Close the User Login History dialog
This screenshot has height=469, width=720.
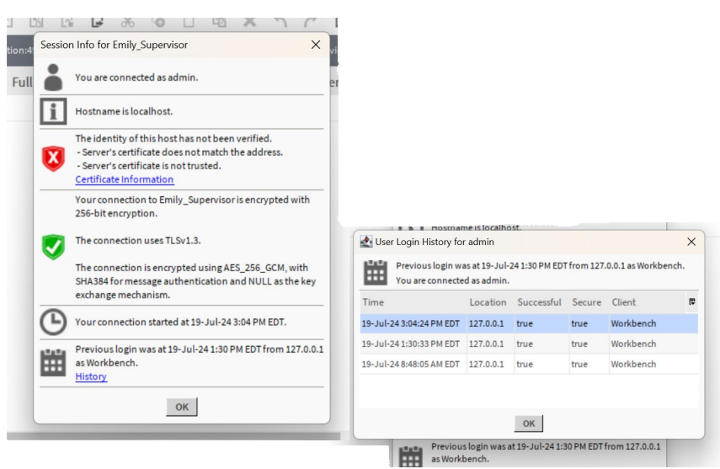[x=691, y=242]
